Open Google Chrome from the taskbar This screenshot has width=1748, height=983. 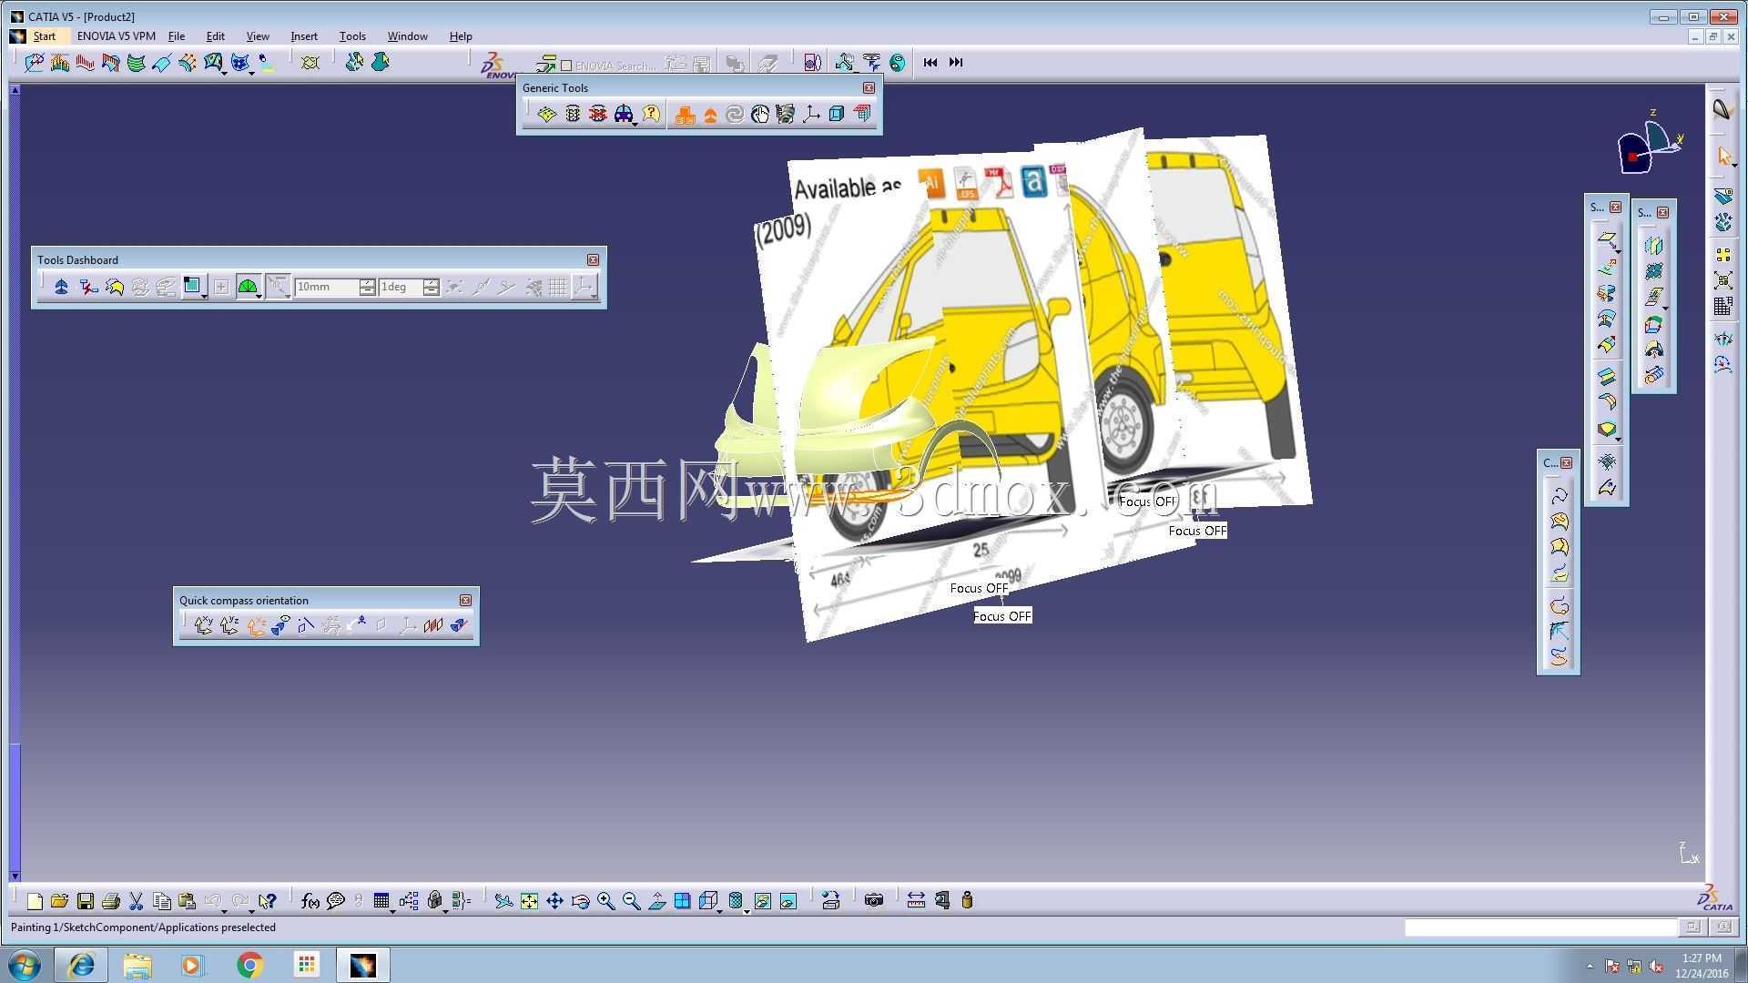[x=249, y=965]
